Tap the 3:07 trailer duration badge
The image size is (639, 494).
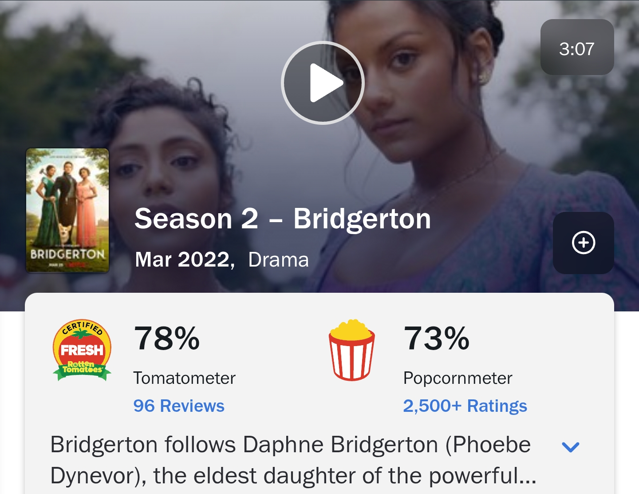[x=577, y=47]
